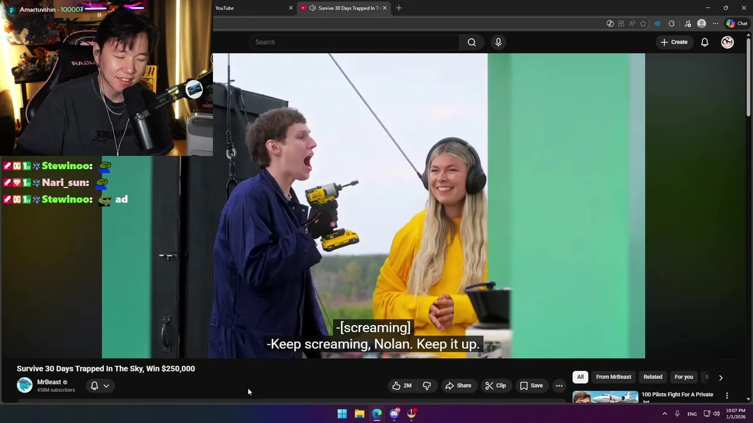The width and height of the screenshot is (753, 423).
Task: Open the Edge Settings and more menu
Action: pos(715,23)
